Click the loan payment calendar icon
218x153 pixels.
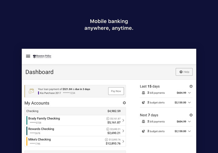point(31,91)
